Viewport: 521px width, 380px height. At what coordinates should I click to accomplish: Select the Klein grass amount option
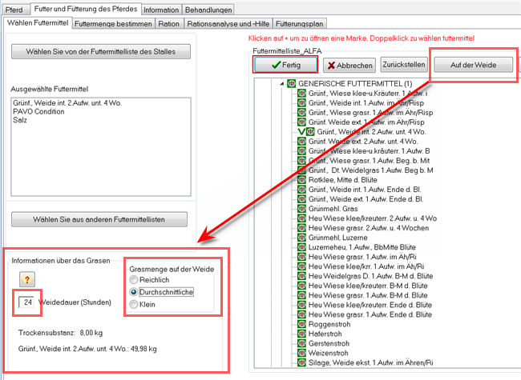point(134,304)
